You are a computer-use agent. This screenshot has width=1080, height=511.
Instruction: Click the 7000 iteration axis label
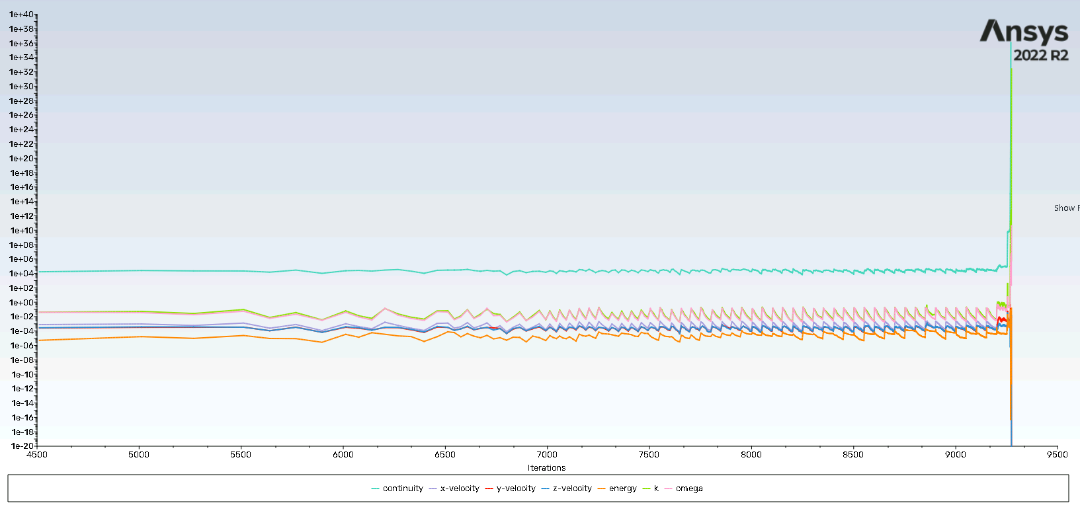click(547, 454)
